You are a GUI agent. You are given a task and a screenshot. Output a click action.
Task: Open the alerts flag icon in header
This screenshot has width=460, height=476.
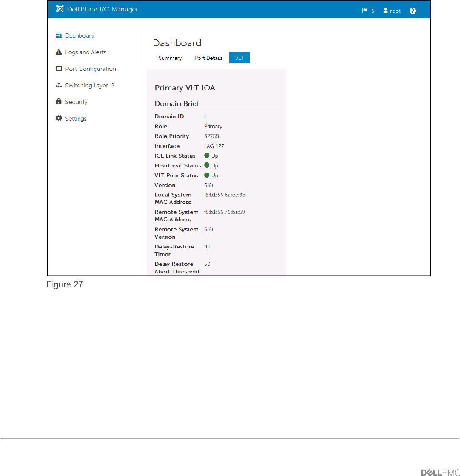pos(365,11)
